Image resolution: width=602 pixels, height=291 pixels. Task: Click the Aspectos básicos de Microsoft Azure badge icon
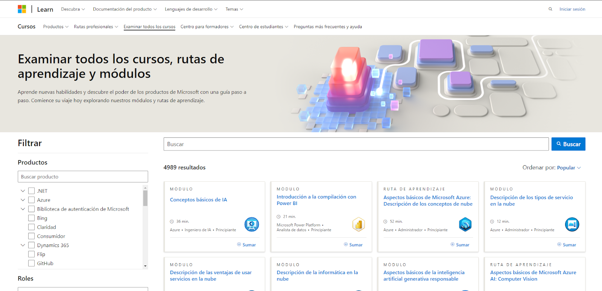tap(465, 225)
